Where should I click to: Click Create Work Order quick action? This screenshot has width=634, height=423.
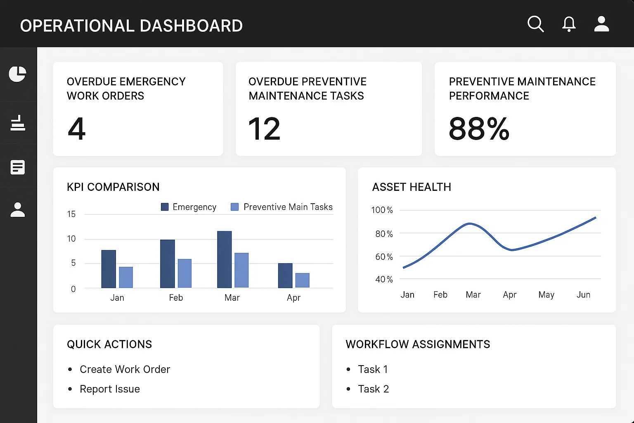point(125,369)
